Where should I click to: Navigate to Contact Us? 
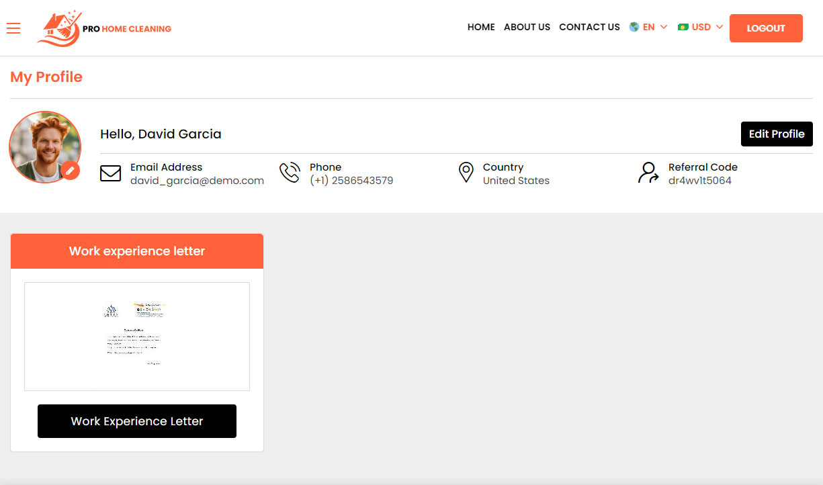pyautogui.click(x=589, y=27)
